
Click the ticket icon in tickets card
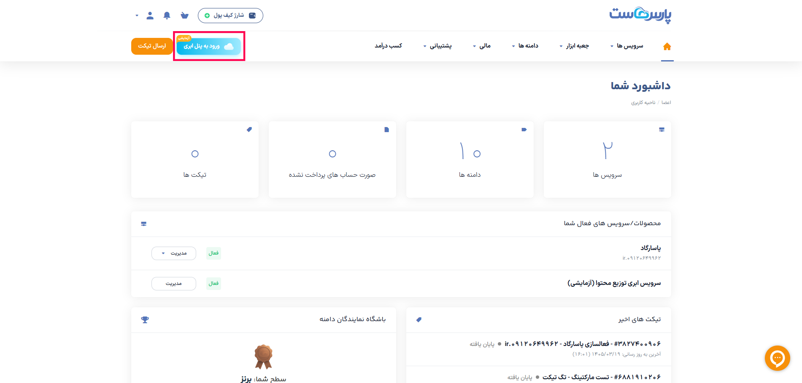click(x=249, y=130)
